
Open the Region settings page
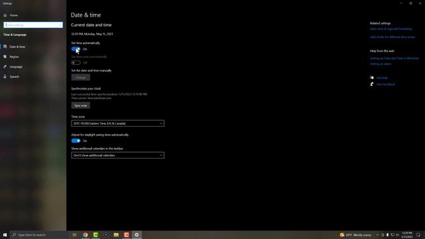click(x=14, y=57)
